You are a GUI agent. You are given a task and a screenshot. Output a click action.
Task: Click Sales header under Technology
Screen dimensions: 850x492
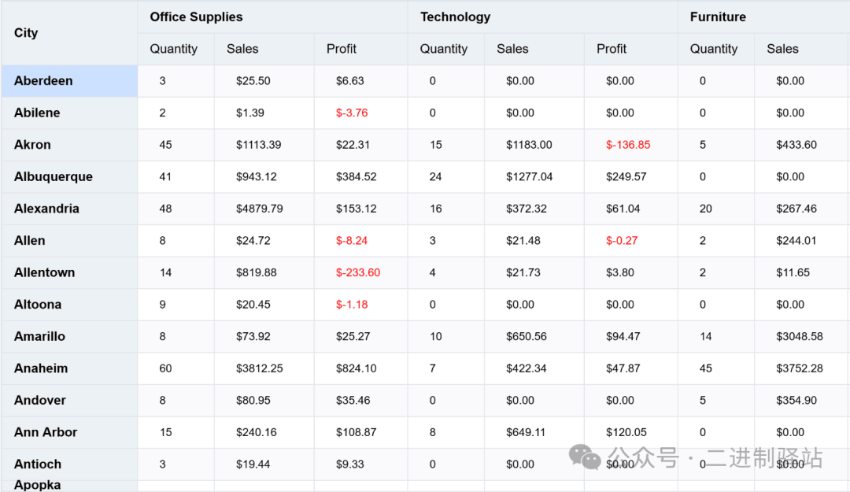[x=512, y=49]
